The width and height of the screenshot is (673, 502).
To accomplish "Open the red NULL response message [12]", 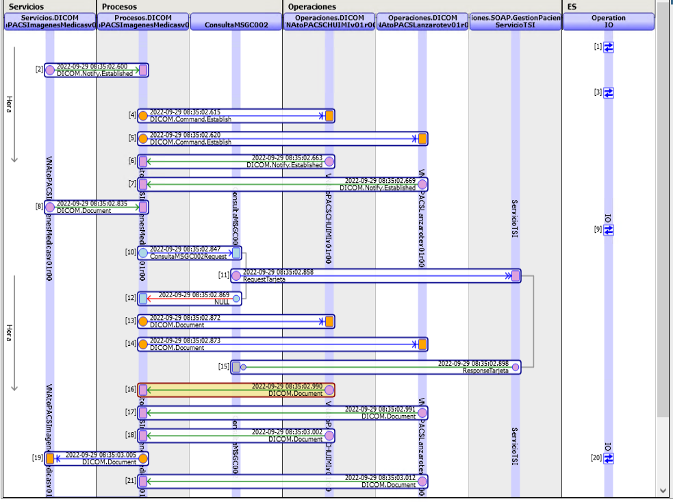I will click(190, 299).
